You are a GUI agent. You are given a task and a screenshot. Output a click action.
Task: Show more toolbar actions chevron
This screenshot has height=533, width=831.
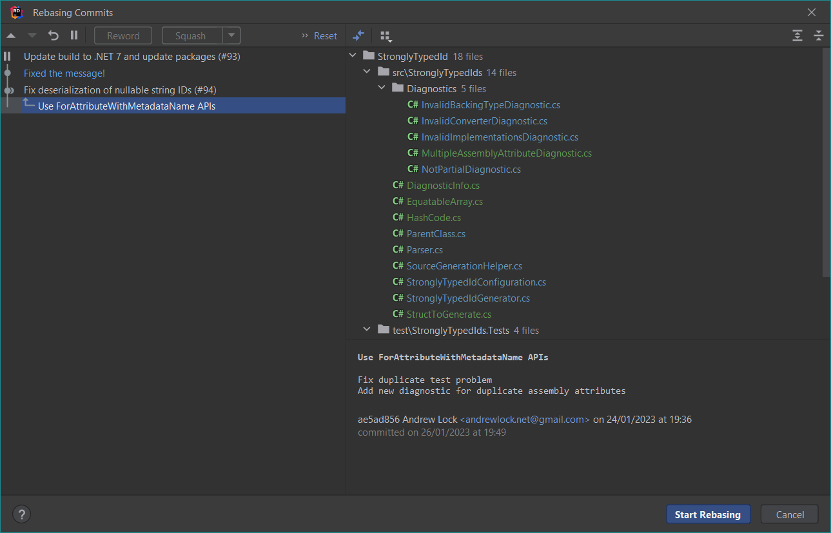[x=305, y=36]
